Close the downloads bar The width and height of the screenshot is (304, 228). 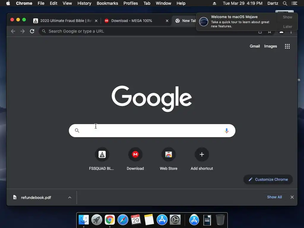pos(292,197)
